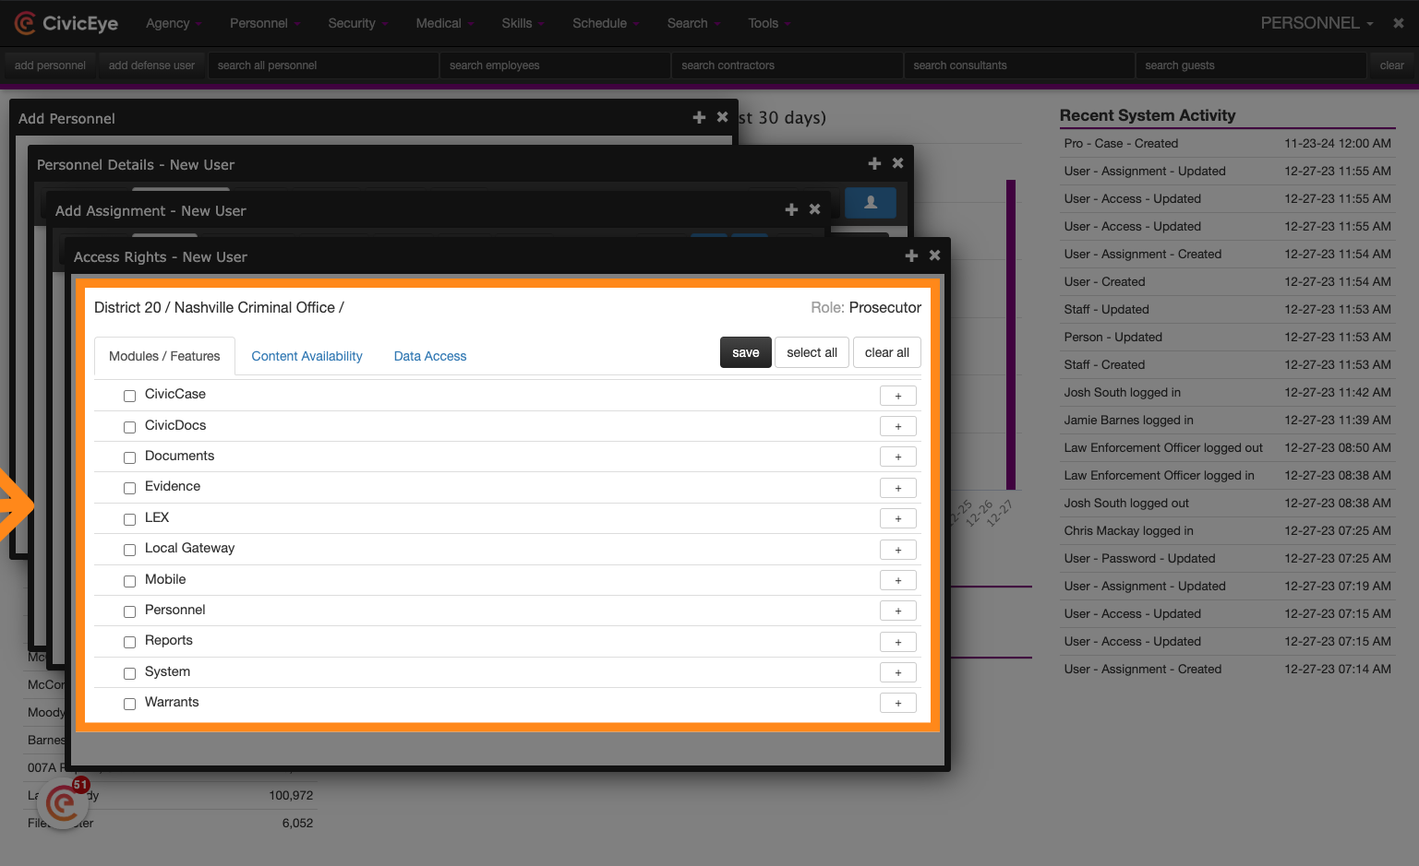Screen dimensions: 1419x866
Task: Open the Tools menu
Action: pyautogui.click(x=769, y=23)
